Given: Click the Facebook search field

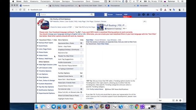Looking at the screenshot, I should (x=67, y=14).
